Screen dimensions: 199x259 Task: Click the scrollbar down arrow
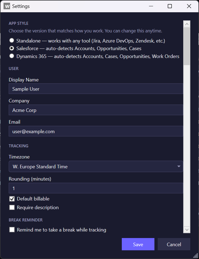coord(187,229)
